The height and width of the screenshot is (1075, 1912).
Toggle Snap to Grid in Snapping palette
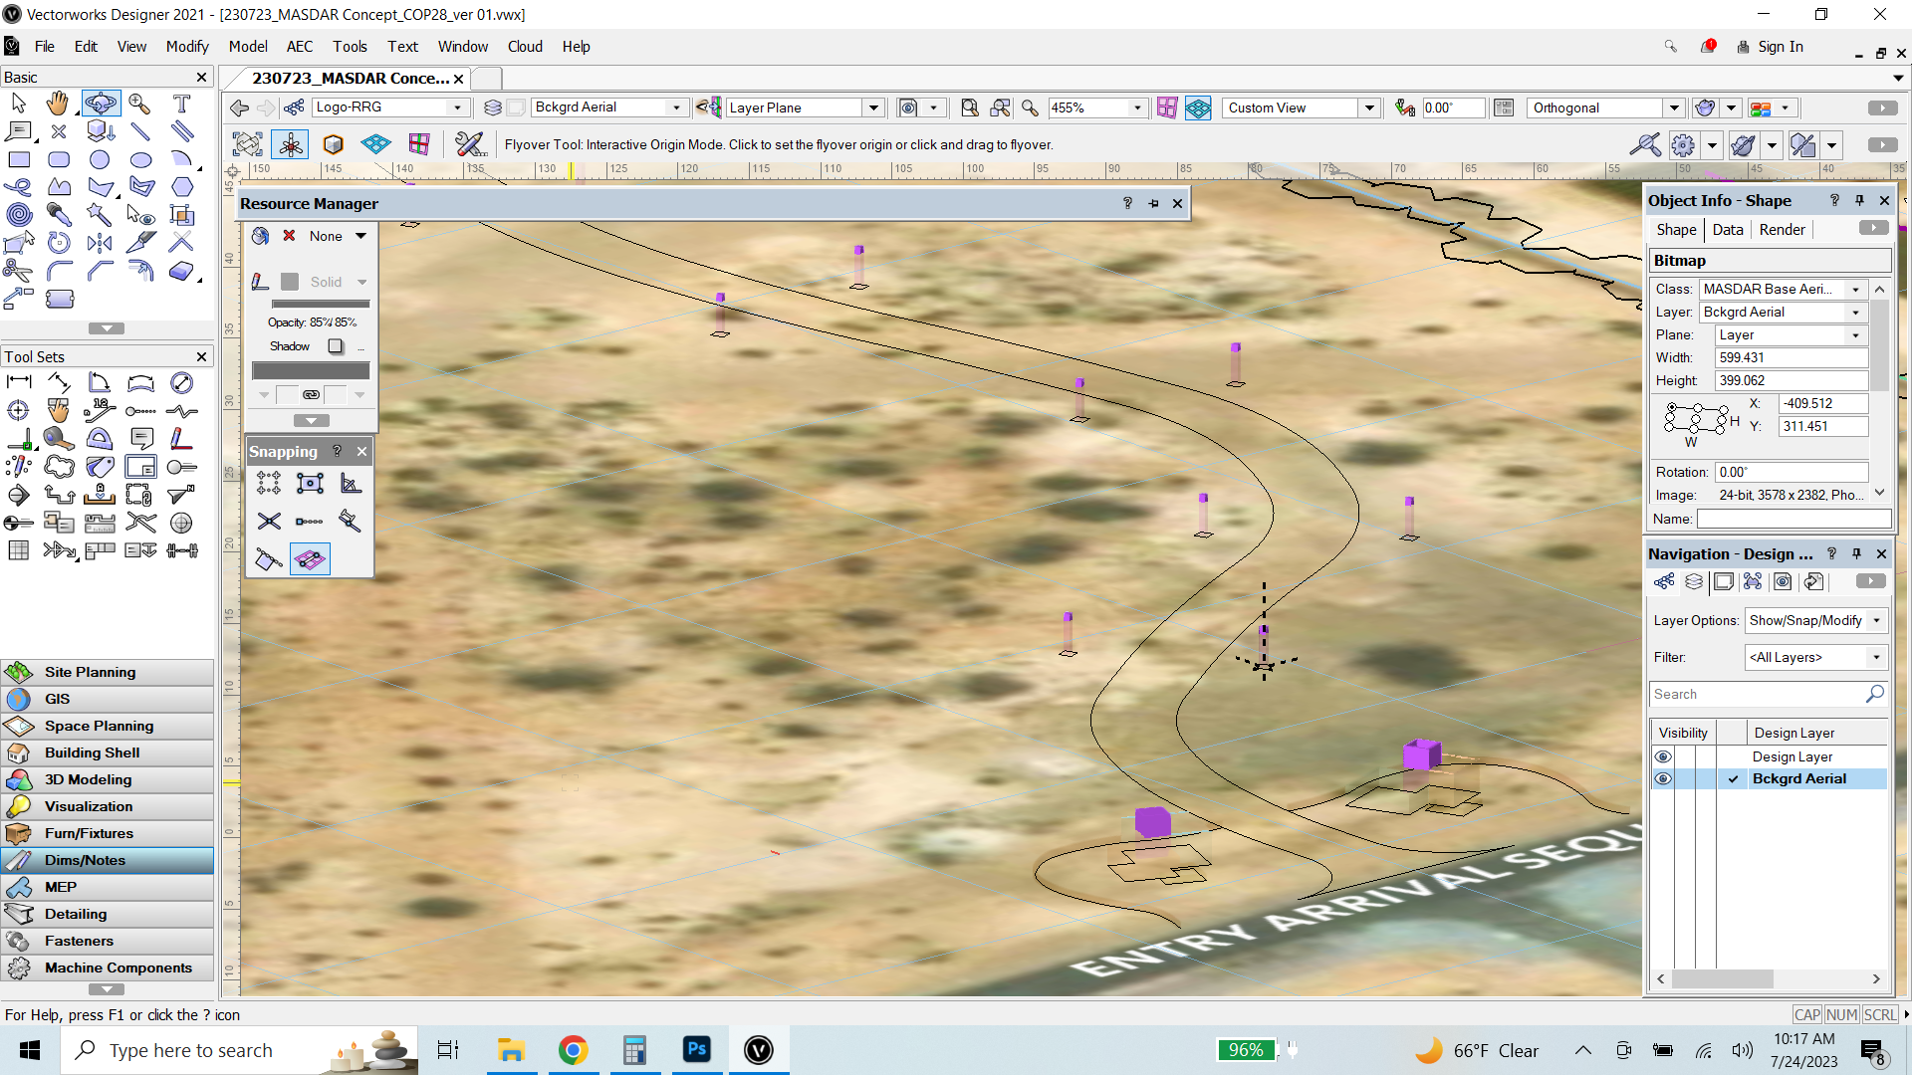[269, 484]
